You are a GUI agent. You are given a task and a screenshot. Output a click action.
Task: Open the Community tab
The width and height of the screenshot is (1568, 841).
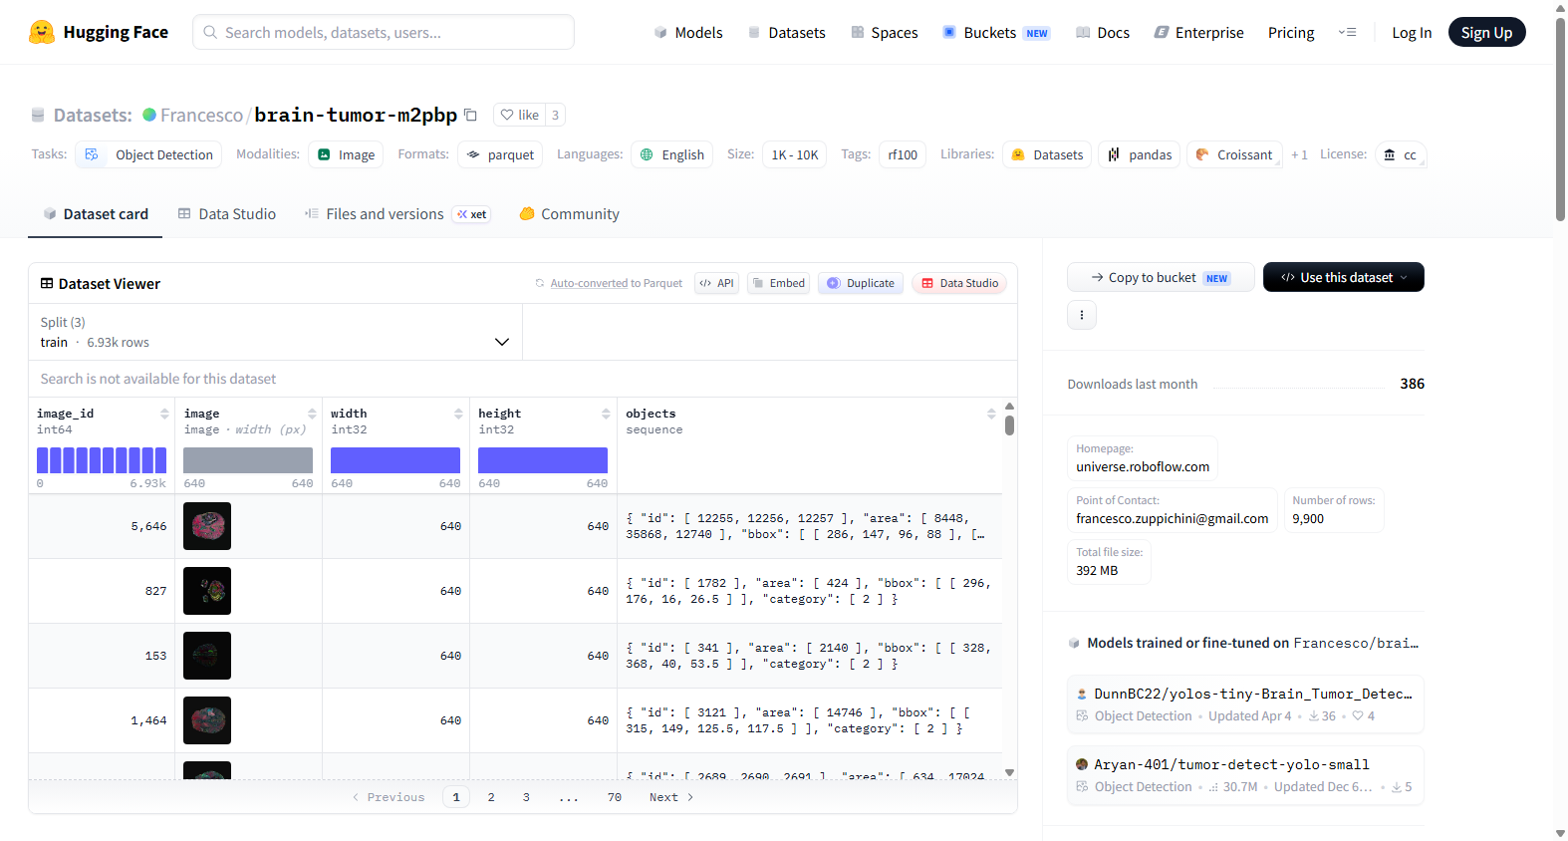tap(570, 214)
